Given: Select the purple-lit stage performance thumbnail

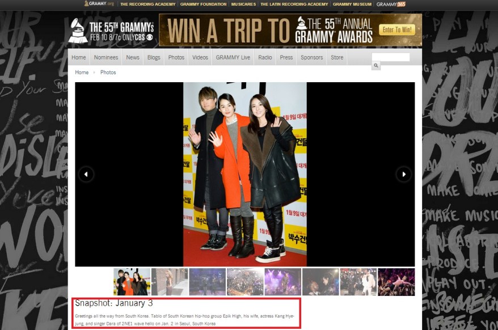Looking at the screenshot, I should [282, 282].
